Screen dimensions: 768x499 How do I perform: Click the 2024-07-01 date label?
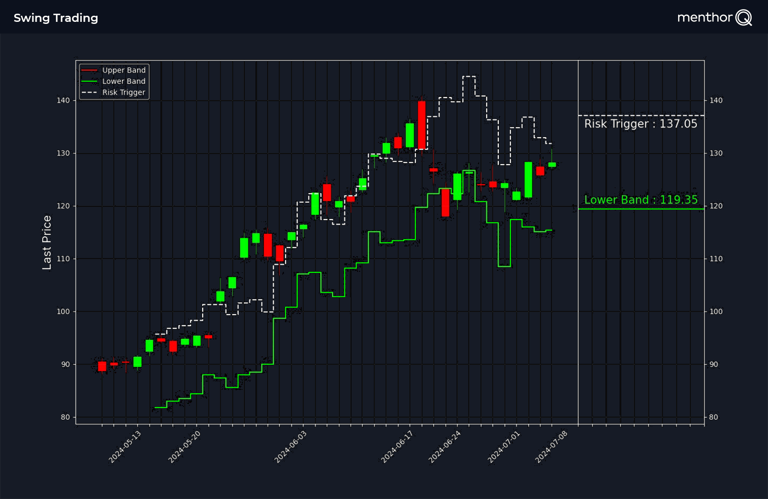click(504, 447)
